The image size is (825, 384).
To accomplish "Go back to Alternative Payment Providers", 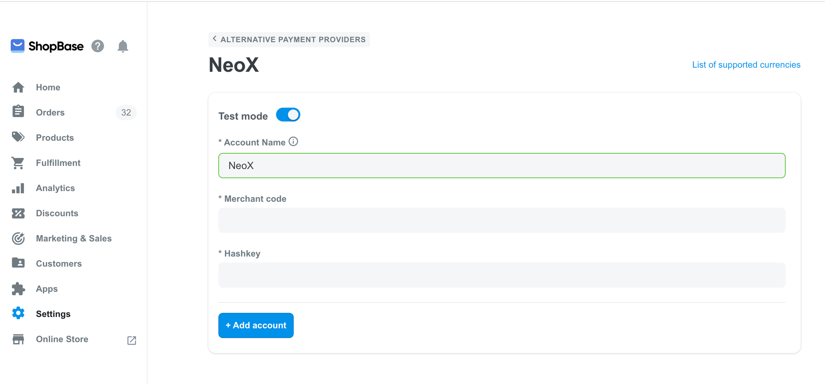I will (289, 39).
